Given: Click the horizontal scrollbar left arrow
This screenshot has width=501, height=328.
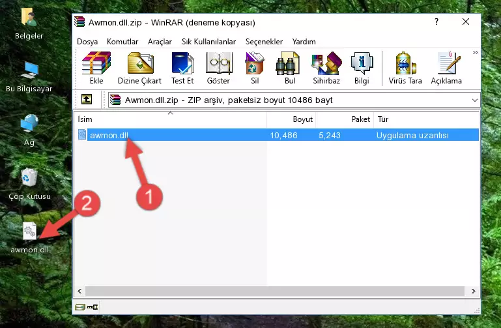Looking at the screenshot, I should tap(79, 291).
